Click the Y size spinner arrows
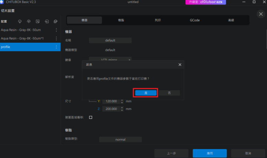This screenshot has width=267, height=158. click(x=122, y=101)
